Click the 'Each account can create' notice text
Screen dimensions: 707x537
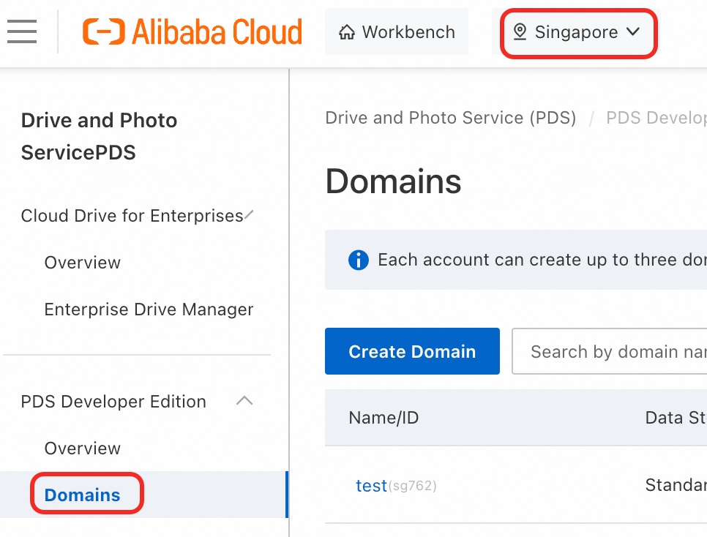click(542, 260)
